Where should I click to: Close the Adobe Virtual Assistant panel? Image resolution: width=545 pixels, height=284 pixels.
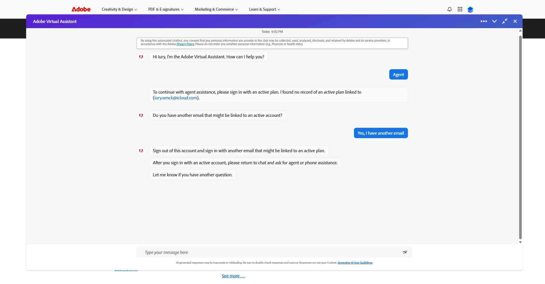point(515,21)
